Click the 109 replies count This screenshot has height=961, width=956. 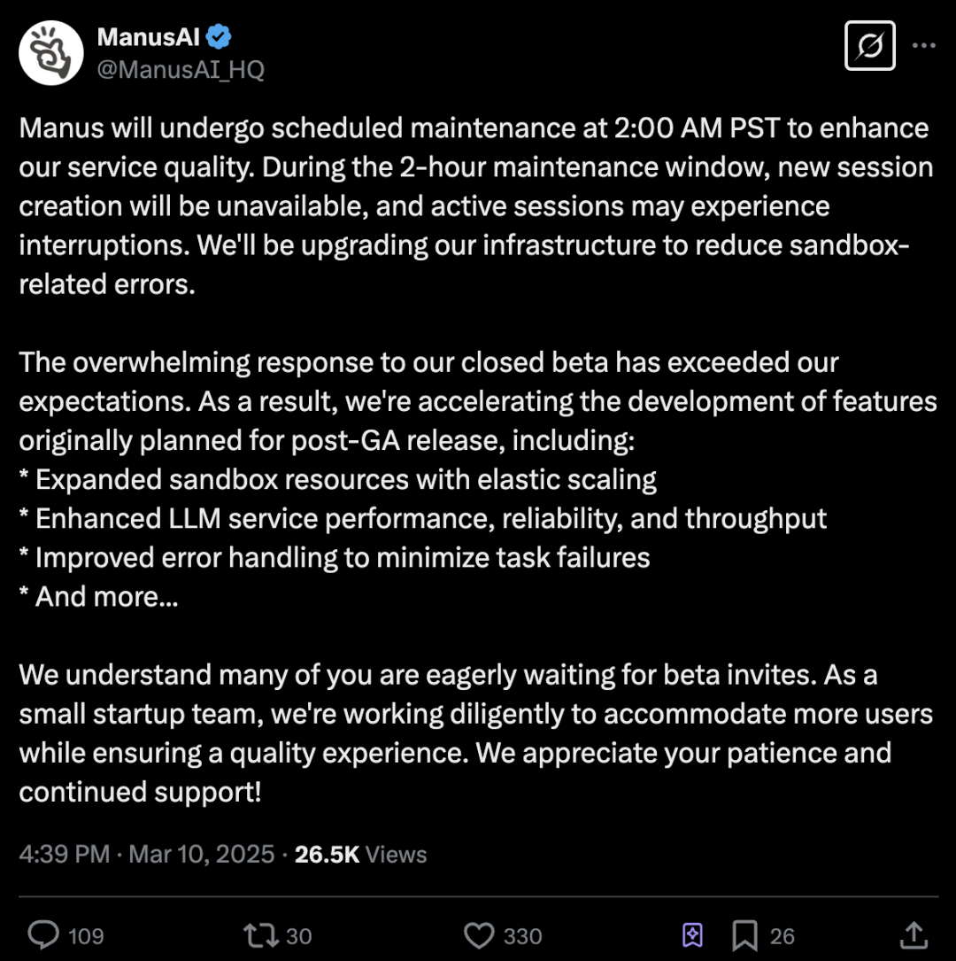pos(86,936)
